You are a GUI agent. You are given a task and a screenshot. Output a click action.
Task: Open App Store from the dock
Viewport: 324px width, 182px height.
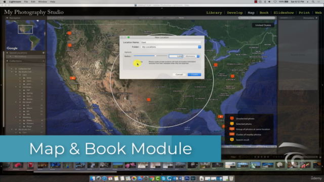click(x=140, y=178)
